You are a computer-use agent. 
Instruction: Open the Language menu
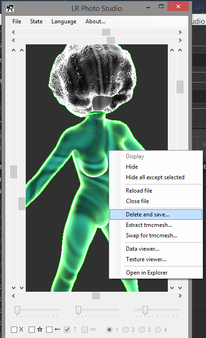(x=64, y=21)
